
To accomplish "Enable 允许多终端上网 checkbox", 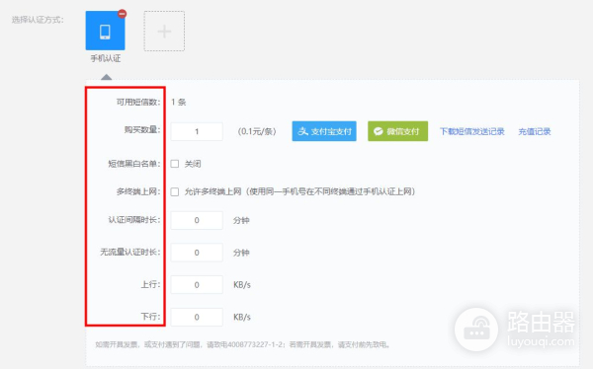I will [x=174, y=191].
